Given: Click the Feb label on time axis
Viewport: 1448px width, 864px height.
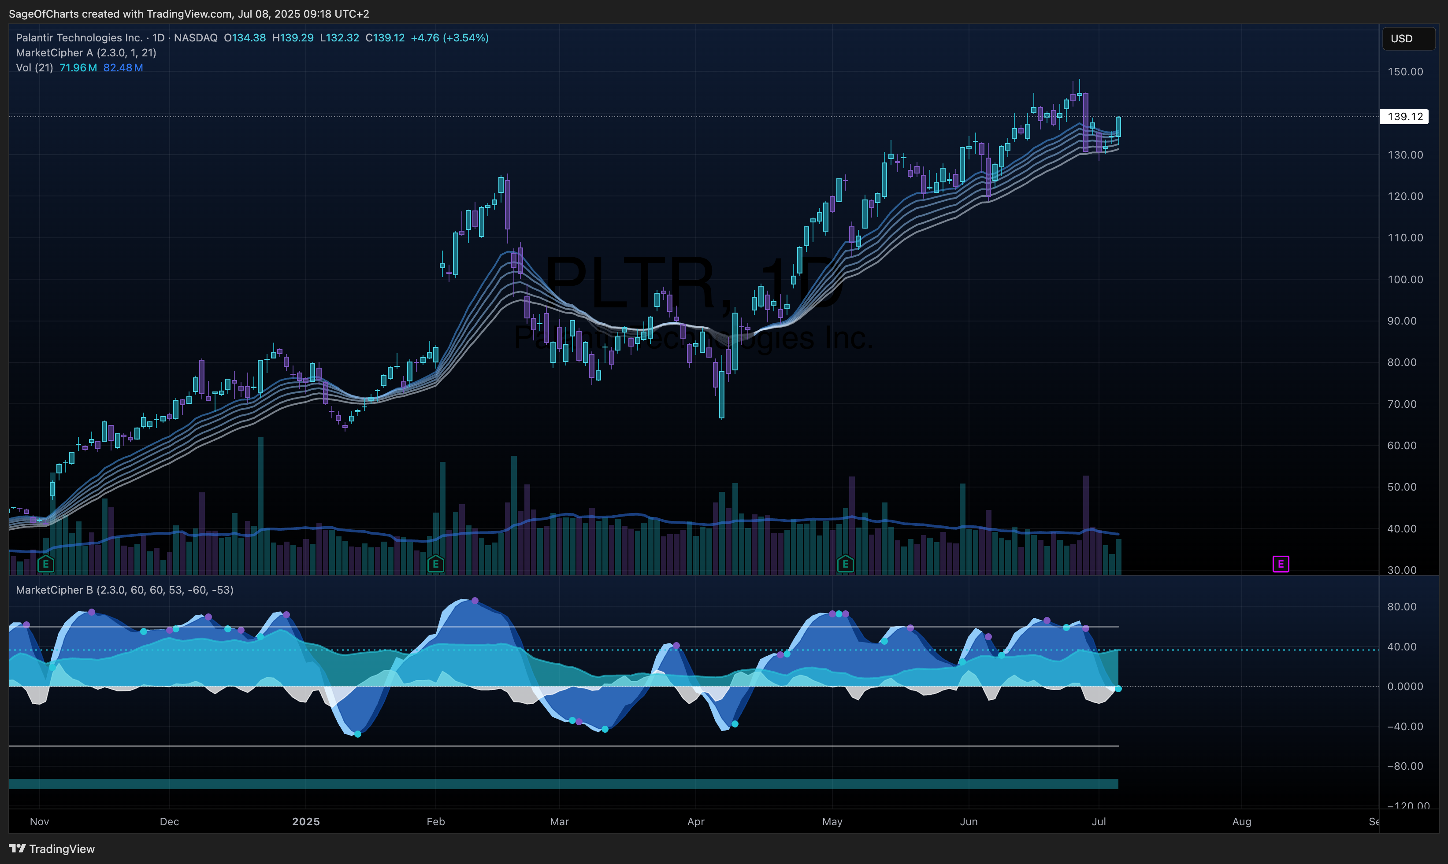Looking at the screenshot, I should pyautogui.click(x=436, y=821).
